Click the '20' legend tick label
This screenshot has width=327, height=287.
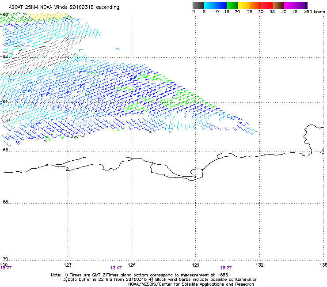point(237,12)
